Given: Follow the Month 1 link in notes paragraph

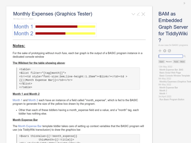Looking at the screenshot, I should [17, 100].
